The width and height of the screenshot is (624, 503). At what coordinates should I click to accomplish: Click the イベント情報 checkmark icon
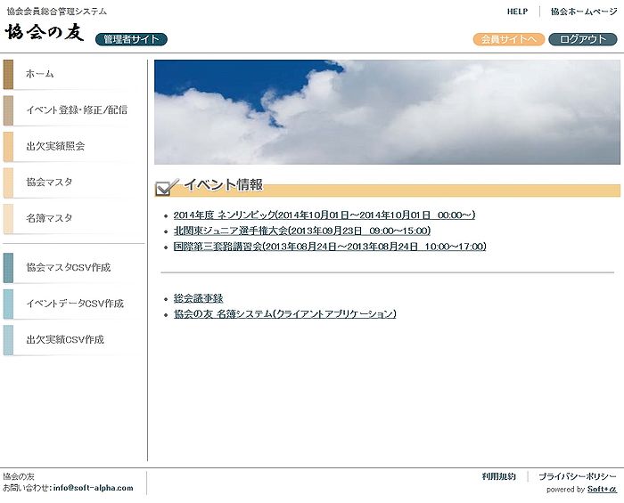(x=166, y=188)
